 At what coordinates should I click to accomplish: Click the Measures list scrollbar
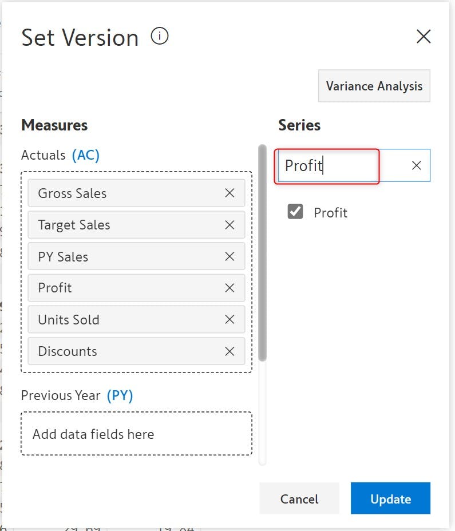pos(262,252)
